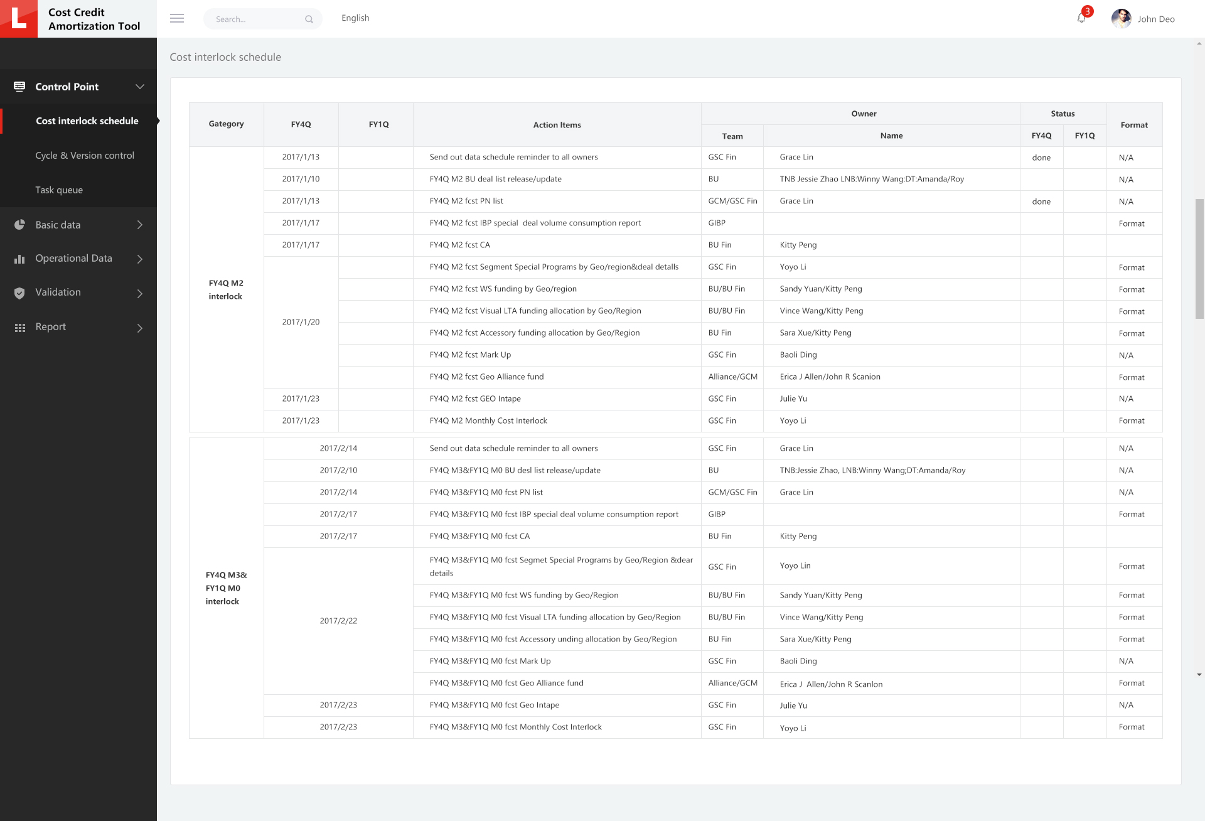1205x821 pixels.
Task: Click 'FY4Q M2 BU deal list release/update' row
Action: 495,179
